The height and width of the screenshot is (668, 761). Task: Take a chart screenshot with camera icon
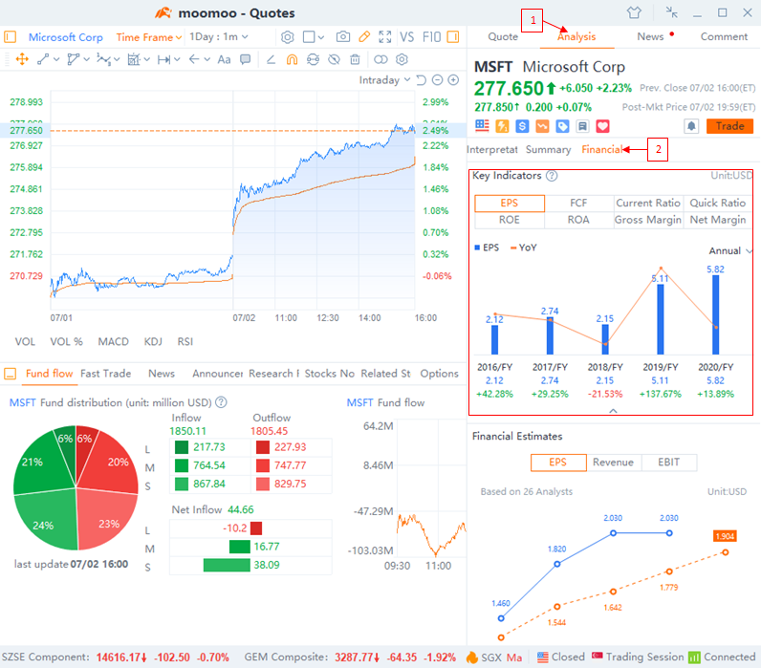coord(343,37)
